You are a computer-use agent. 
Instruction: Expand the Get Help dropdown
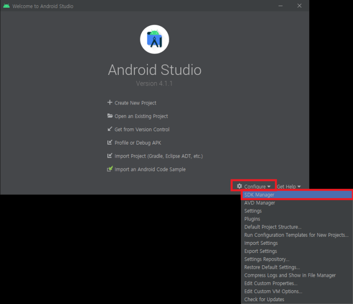(x=289, y=187)
